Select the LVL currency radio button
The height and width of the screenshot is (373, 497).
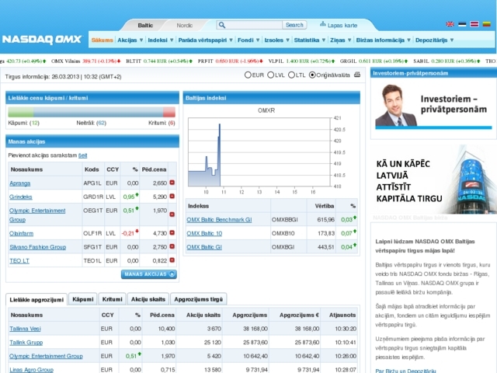[270, 75]
